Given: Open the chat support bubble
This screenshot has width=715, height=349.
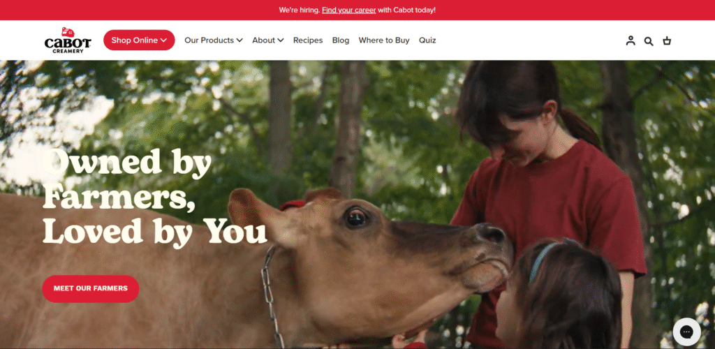Looking at the screenshot, I should pyautogui.click(x=687, y=332).
